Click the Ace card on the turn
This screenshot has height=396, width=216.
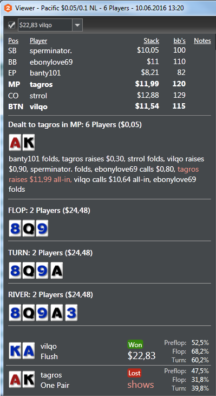coord(57,271)
